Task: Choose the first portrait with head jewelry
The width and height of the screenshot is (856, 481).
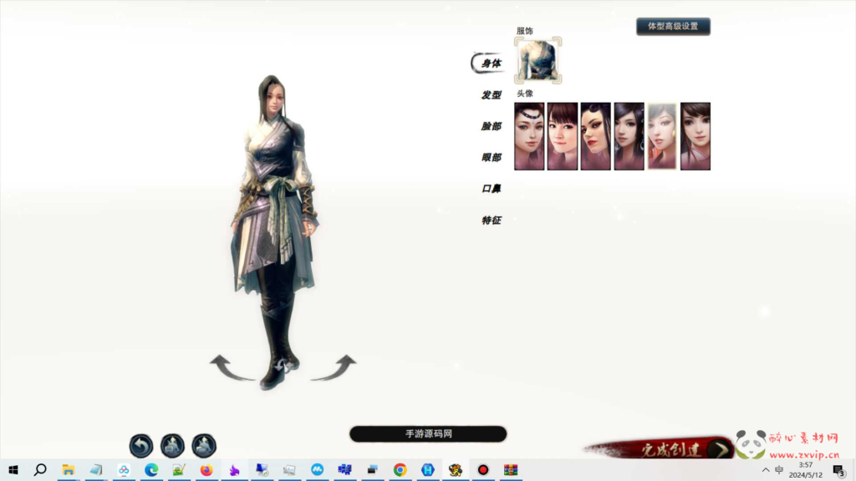Action: [x=529, y=136]
